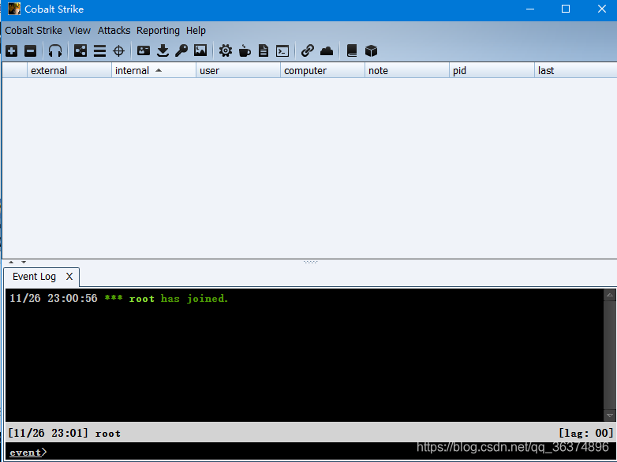
Task: Click the chain link icon to host a file
Action: click(x=308, y=50)
